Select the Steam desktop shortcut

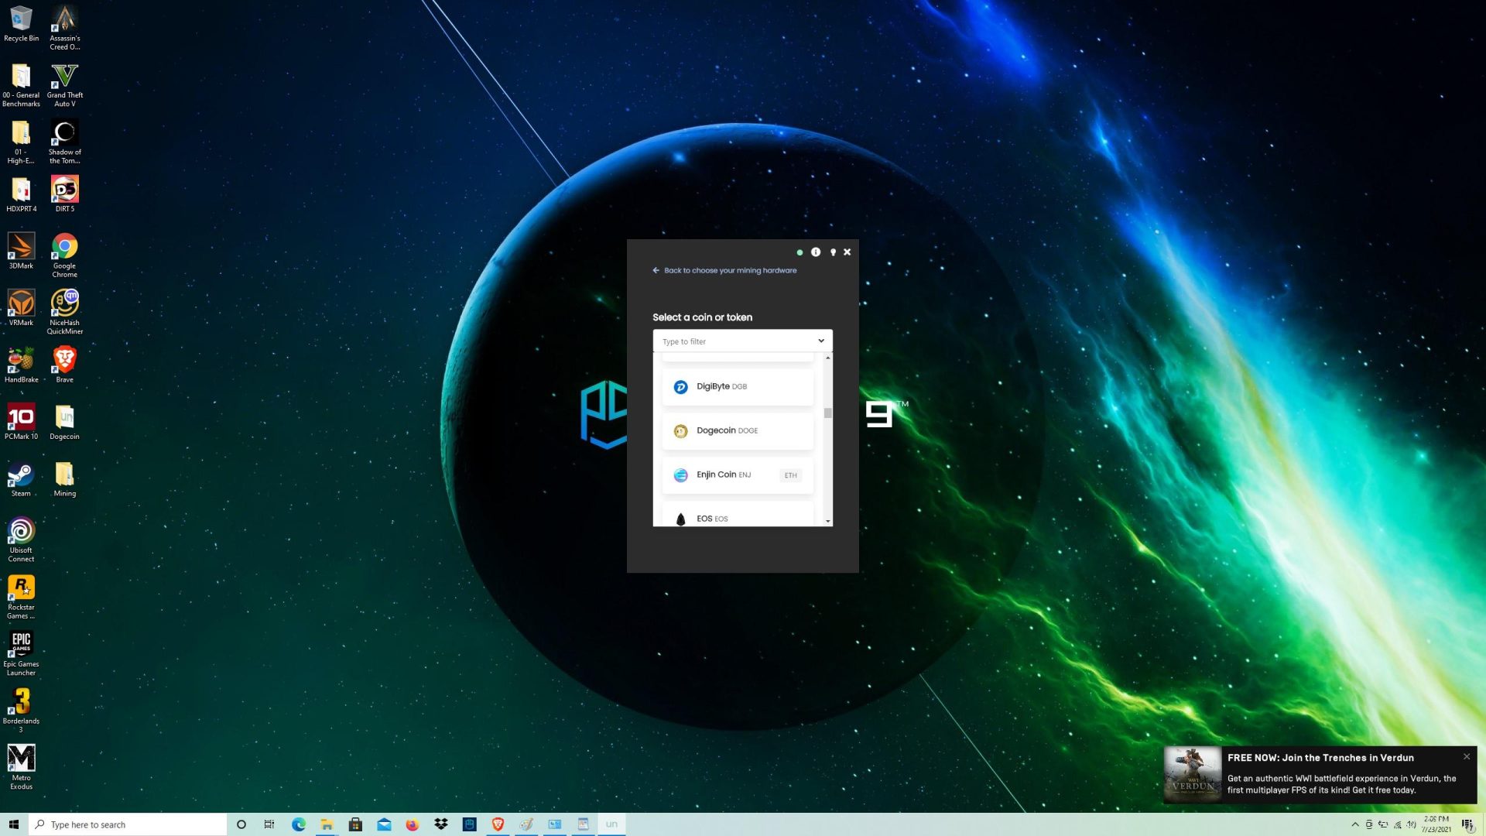click(21, 478)
